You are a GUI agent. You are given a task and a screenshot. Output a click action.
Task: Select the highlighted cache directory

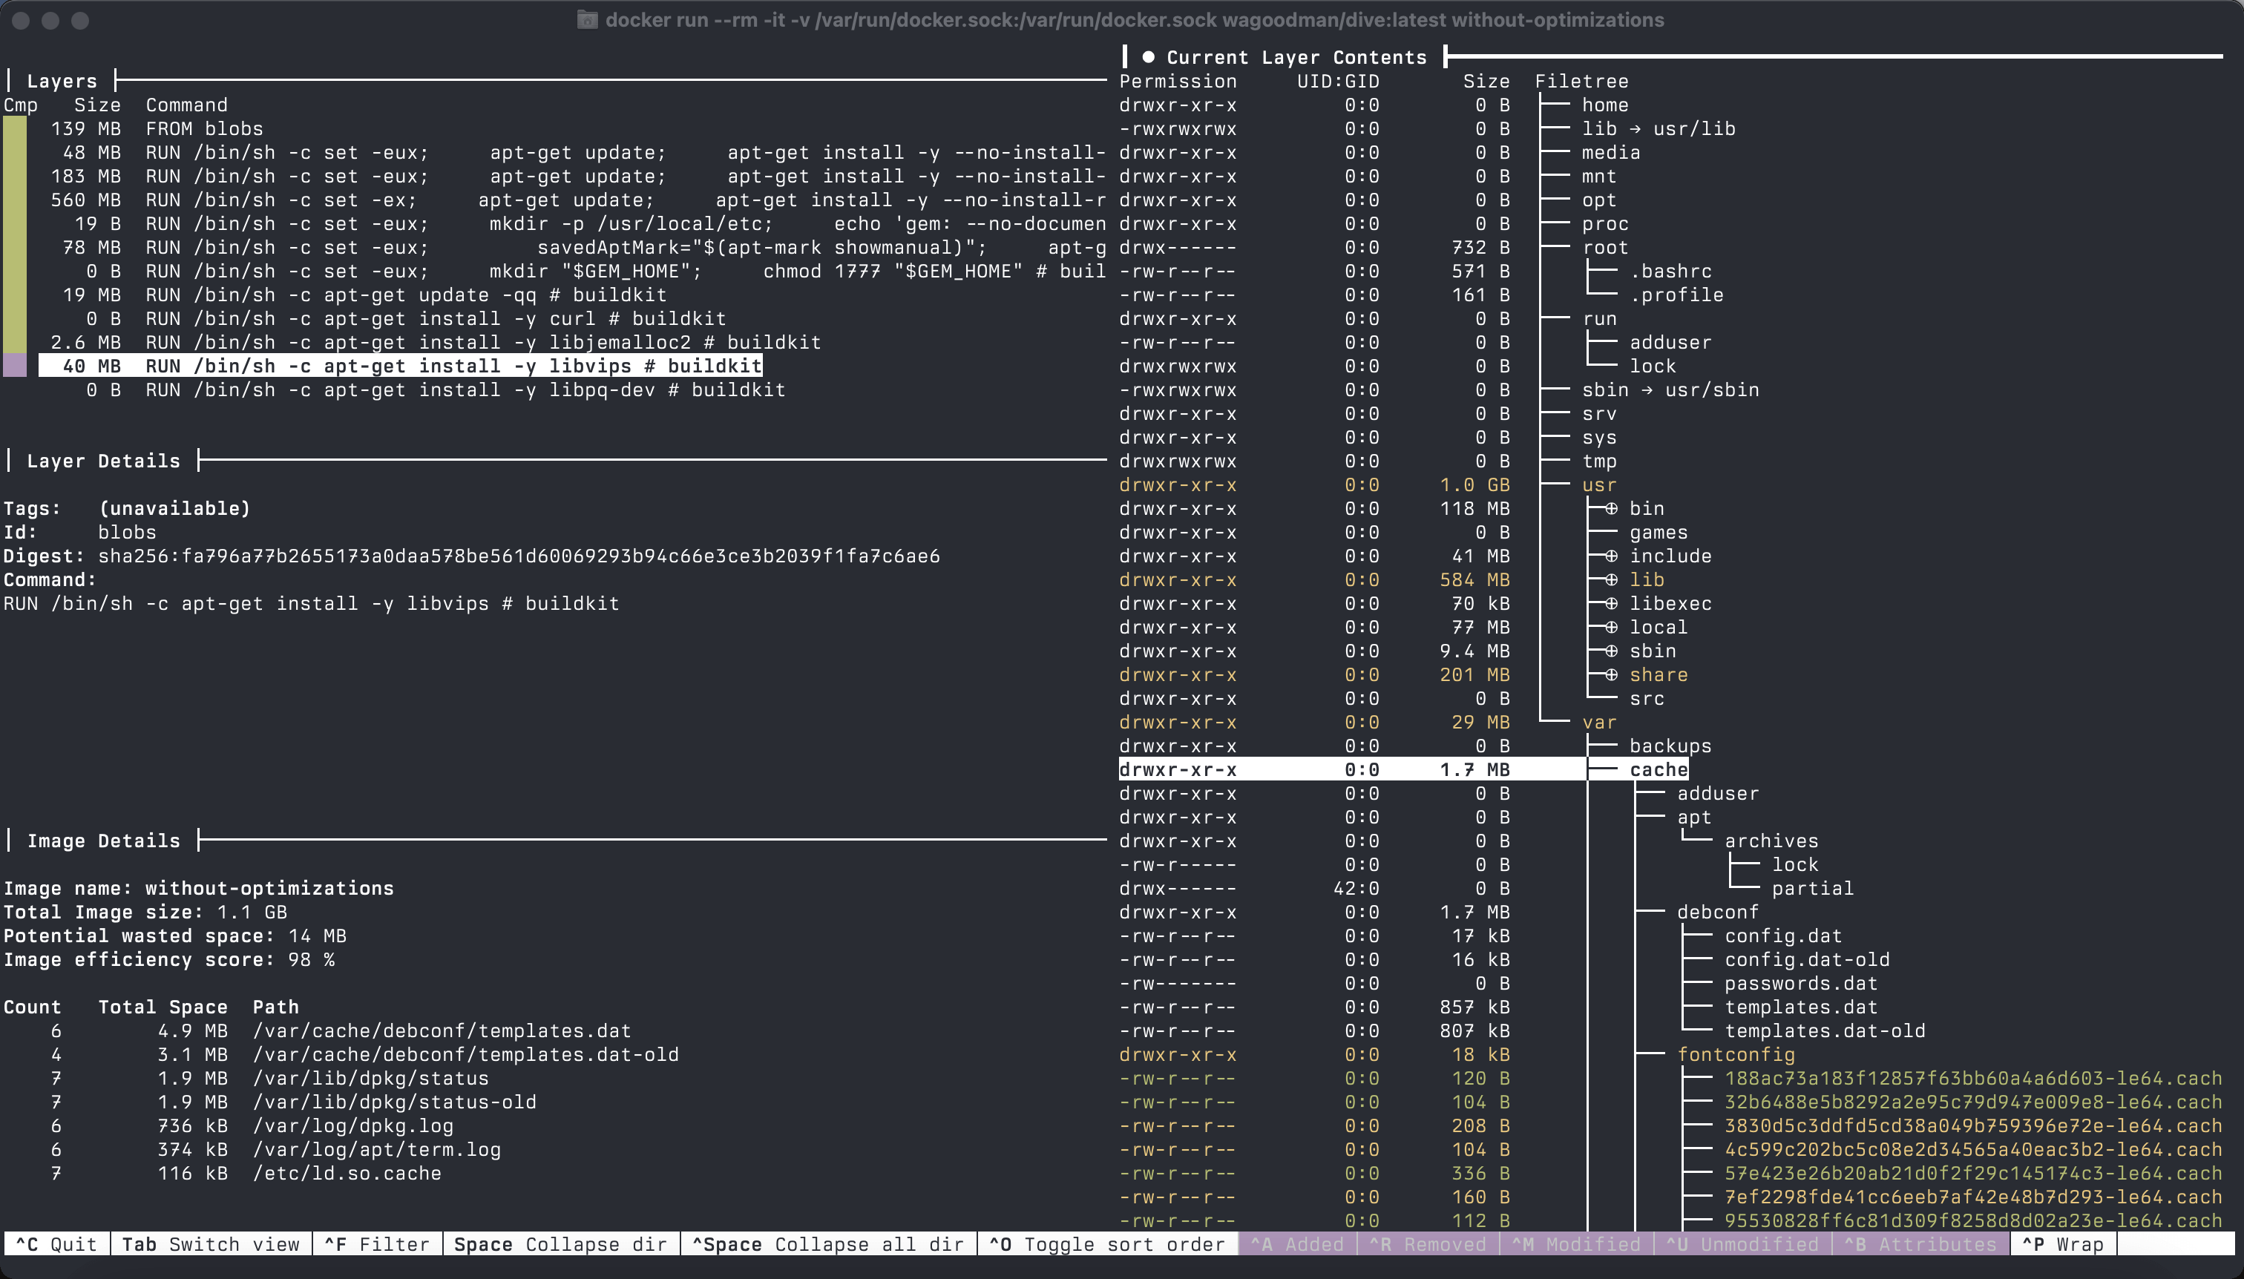tap(1404, 769)
